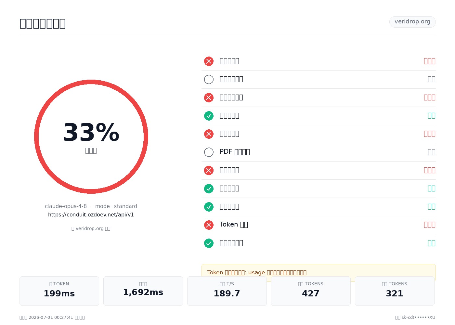The width and height of the screenshot is (455, 325).
Task: Select empty circle icon above the PDF row
Action: click(209, 79)
